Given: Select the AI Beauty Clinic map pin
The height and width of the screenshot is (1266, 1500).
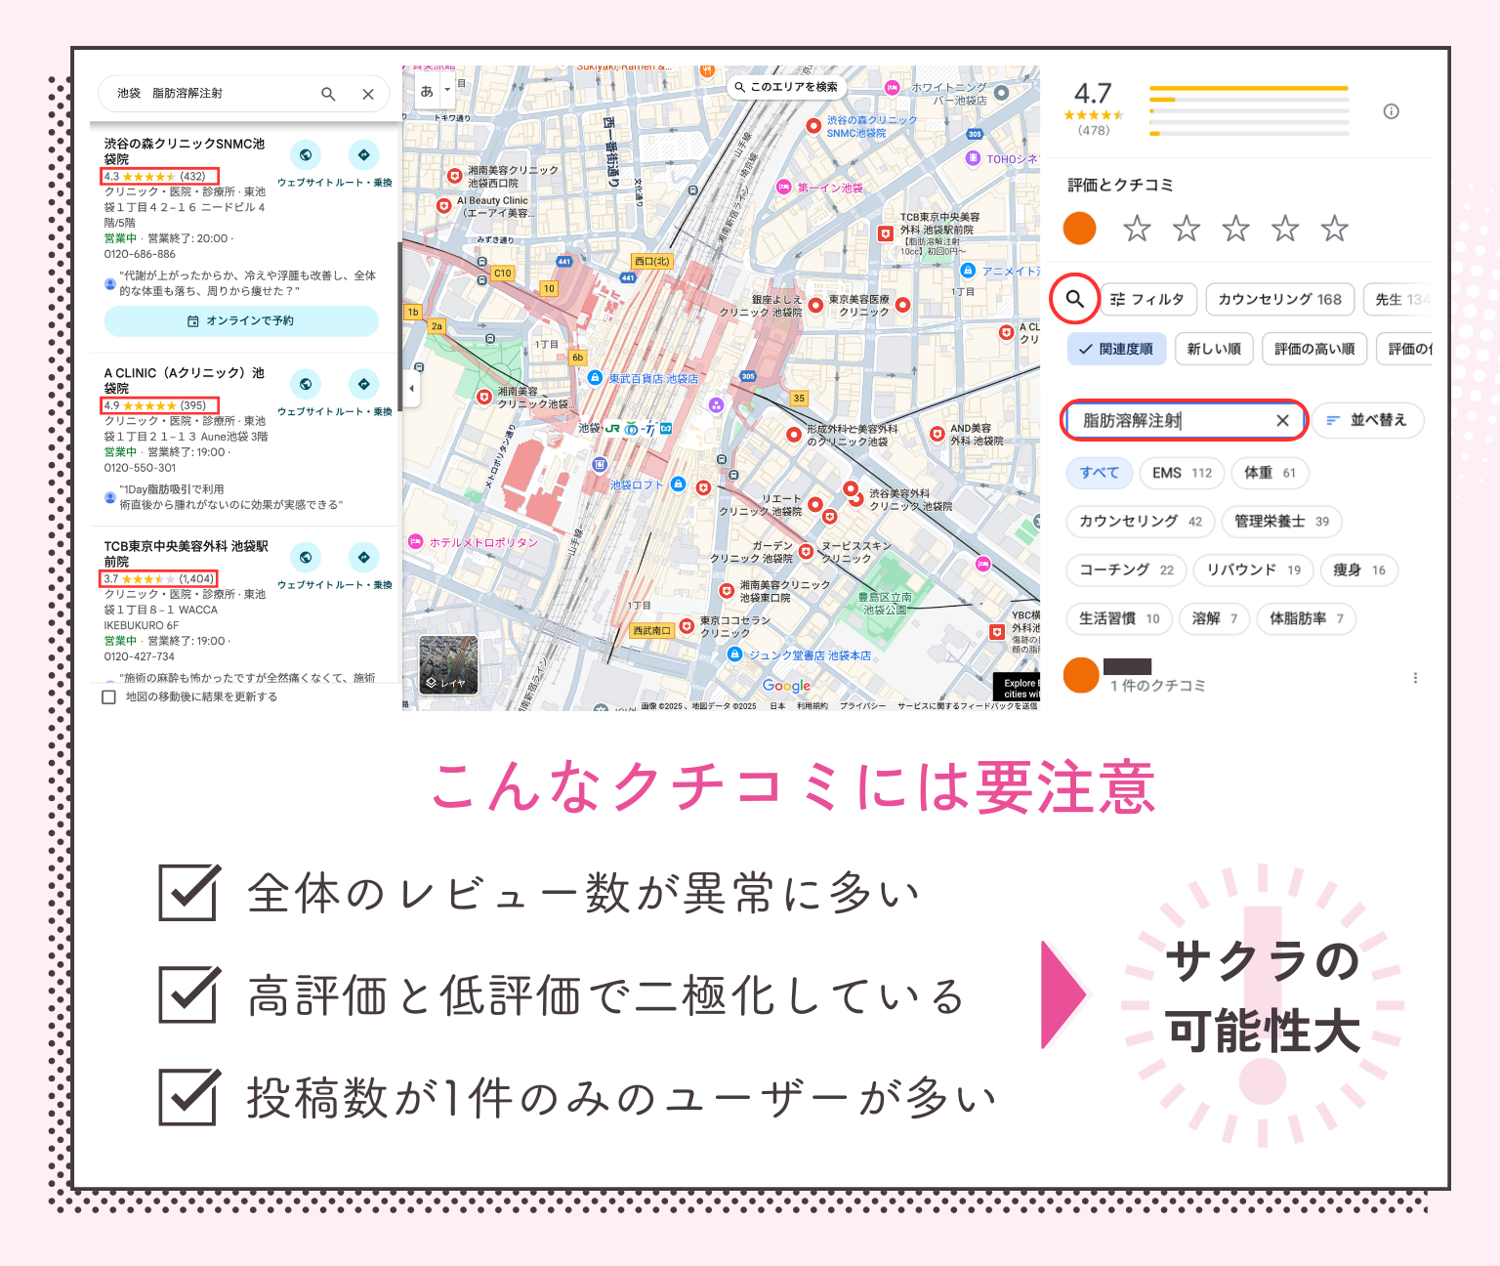Looking at the screenshot, I should coord(443,206).
